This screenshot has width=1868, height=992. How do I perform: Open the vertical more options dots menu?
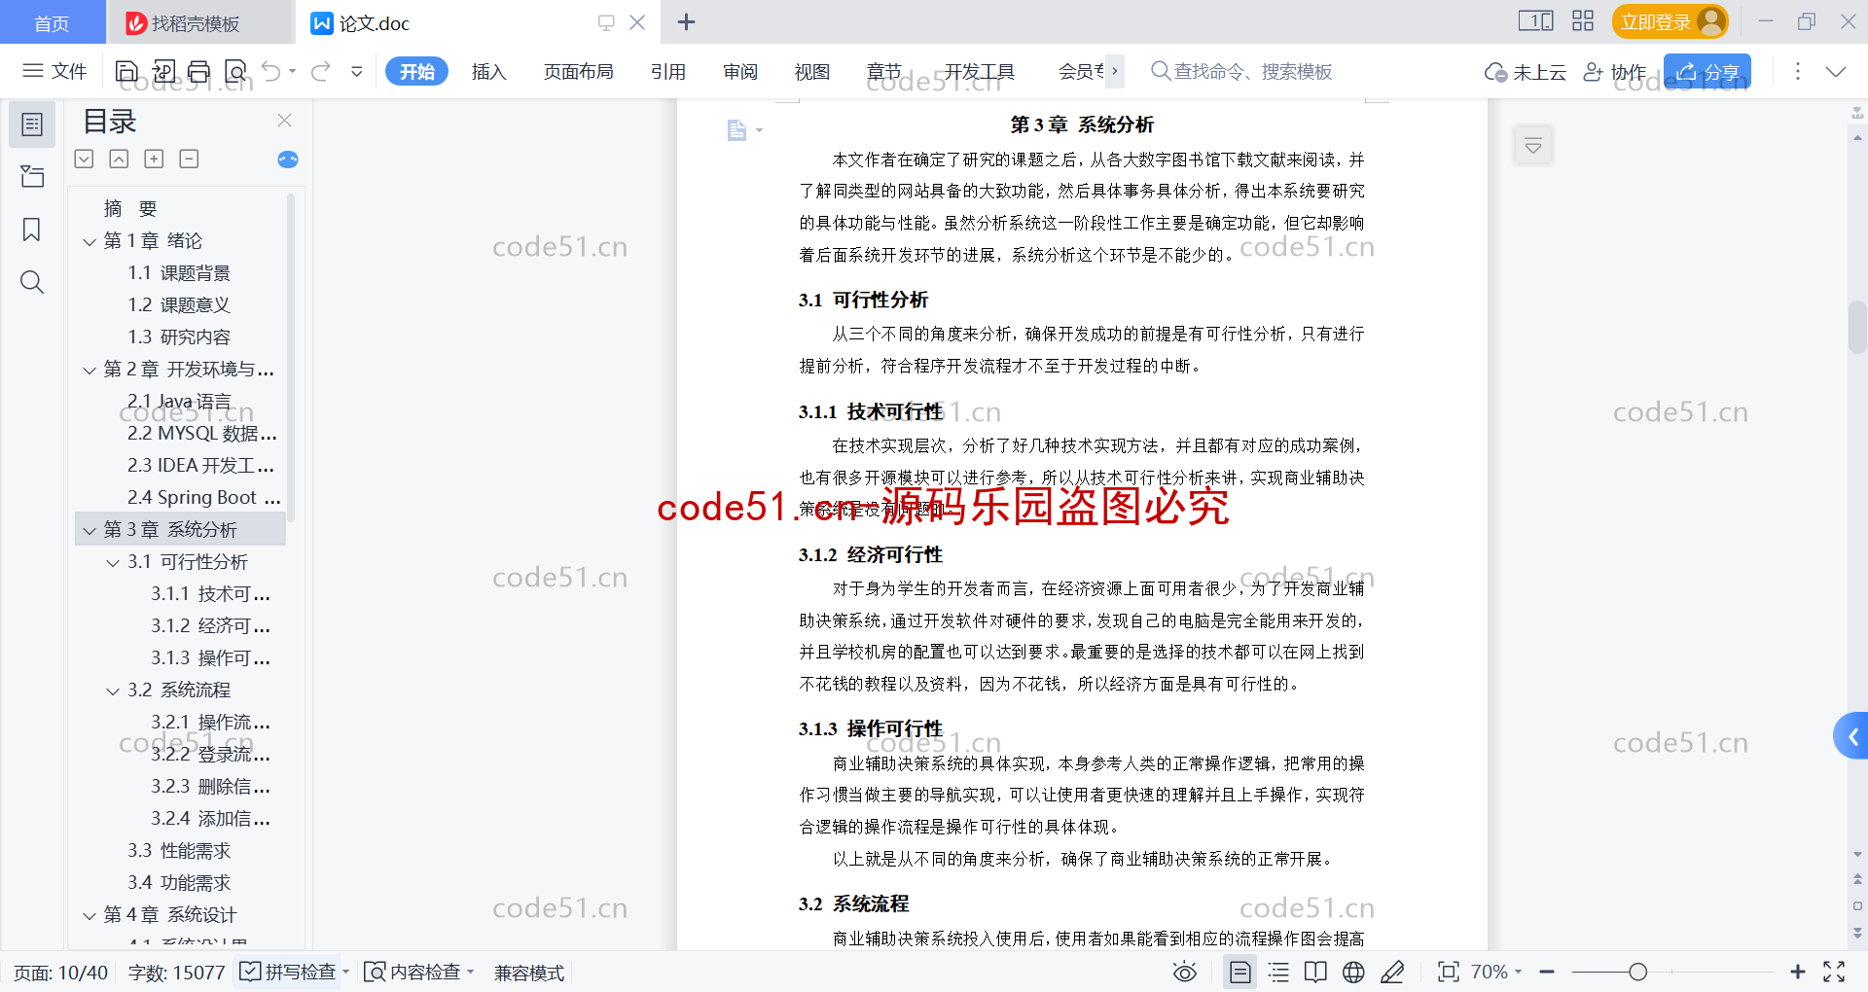[1798, 71]
